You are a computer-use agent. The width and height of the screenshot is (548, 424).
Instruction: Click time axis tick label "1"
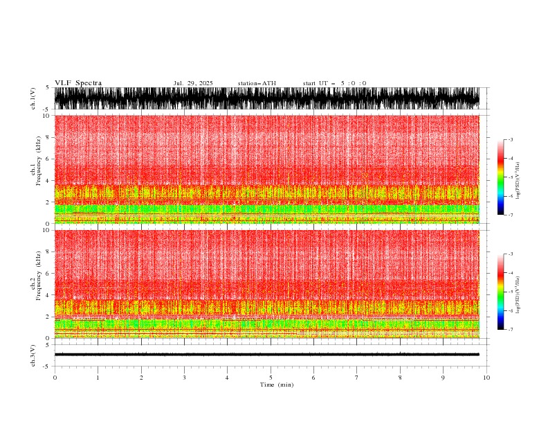pos(98,378)
